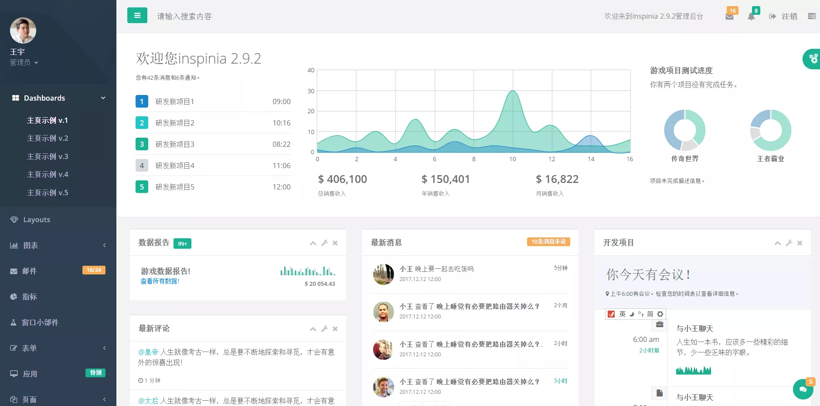Open 最新评论 panel wrench settings
Viewport: 820px width, 406px height.
(324, 329)
